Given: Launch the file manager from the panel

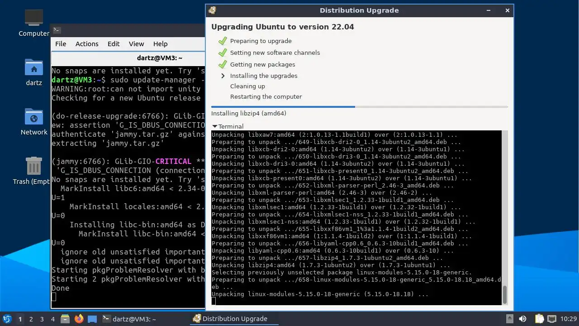Looking at the screenshot, I should [65, 319].
